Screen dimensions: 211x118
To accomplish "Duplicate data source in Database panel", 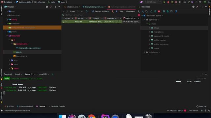I will click(x=146, y=11).
